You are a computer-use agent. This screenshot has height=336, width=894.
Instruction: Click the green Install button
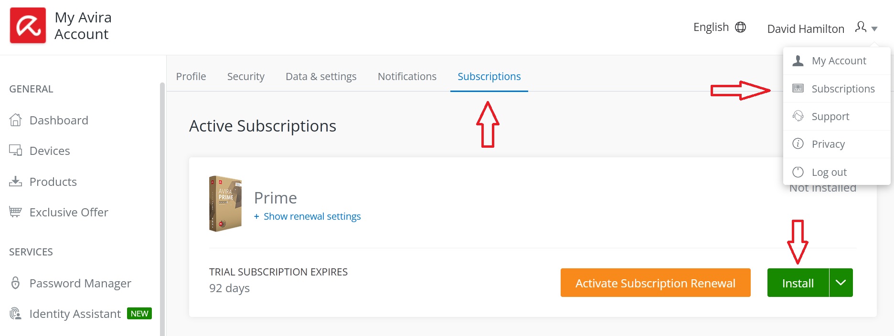tap(798, 283)
